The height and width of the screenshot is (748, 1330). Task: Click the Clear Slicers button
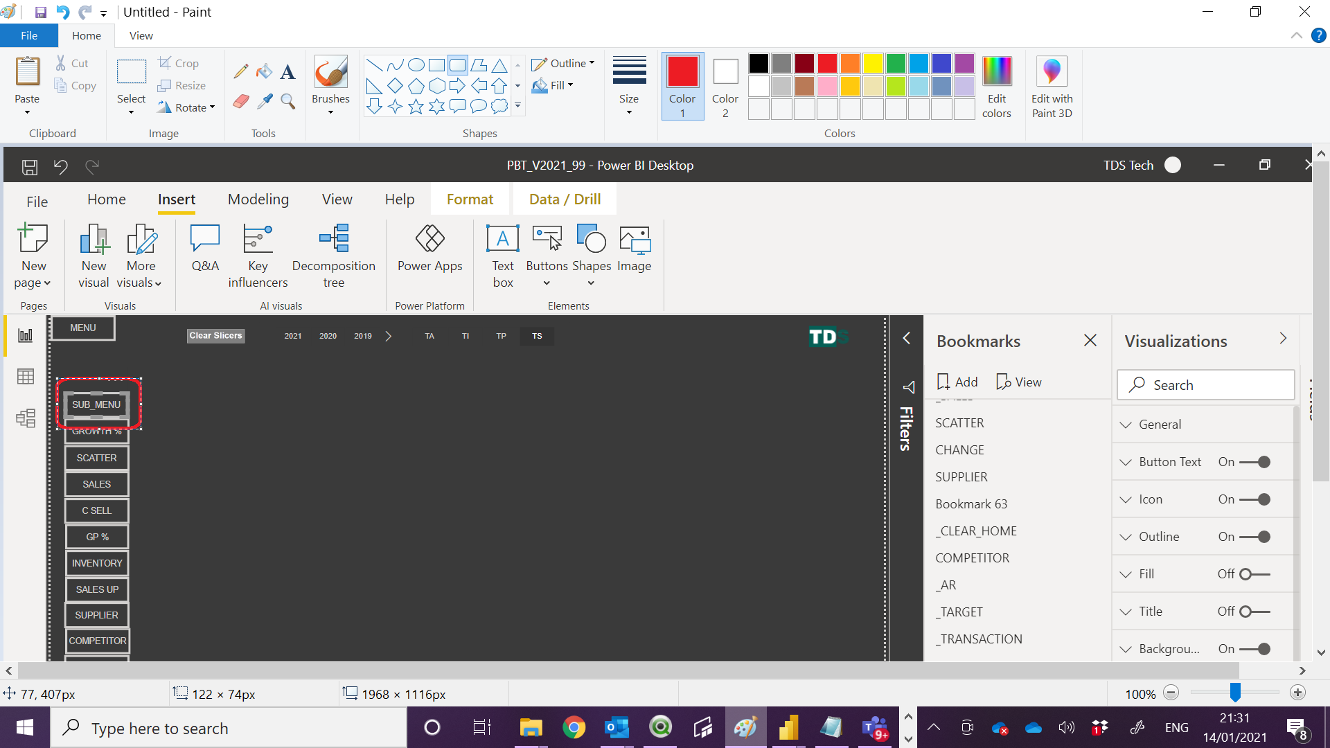(x=216, y=336)
